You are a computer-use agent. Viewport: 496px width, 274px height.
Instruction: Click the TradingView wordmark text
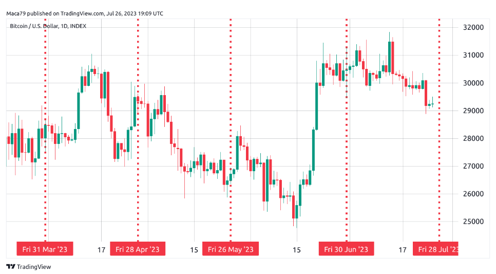tap(34, 267)
